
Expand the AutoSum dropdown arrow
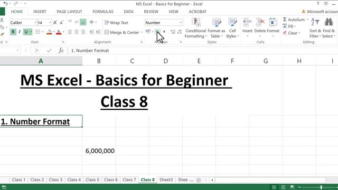coord(307,20)
